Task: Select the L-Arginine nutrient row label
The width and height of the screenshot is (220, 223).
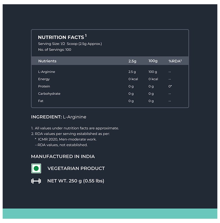Action: [x=47, y=72]
